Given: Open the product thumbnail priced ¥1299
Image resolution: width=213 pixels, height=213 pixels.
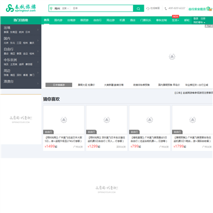Looking at the screenshot, I should pyautogui.click(x=106, y=120).
